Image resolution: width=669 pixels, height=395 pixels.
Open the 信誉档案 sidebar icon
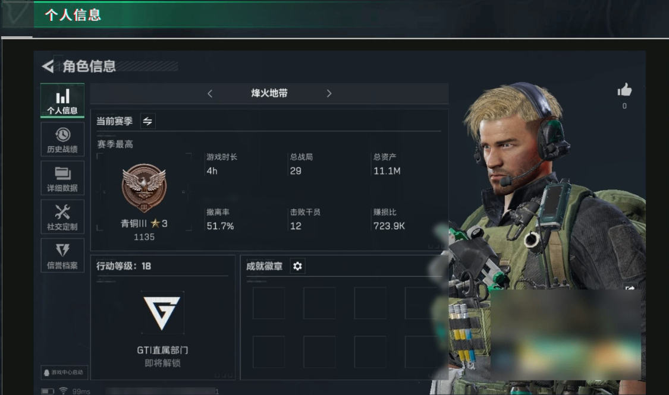tap(62, 255)
